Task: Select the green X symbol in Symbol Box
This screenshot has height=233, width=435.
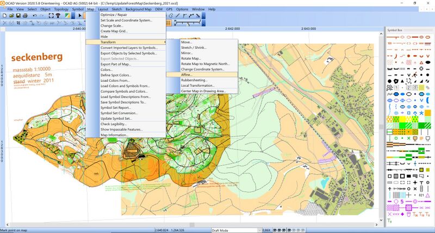Action: pos(409,138)
